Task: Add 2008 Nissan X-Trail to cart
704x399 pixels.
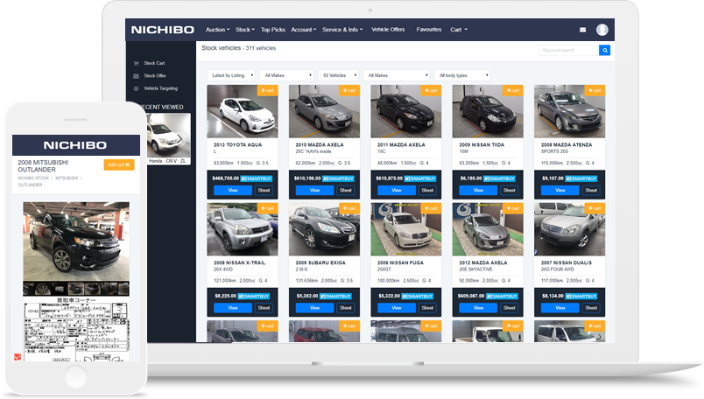Action: coord(267,208)
